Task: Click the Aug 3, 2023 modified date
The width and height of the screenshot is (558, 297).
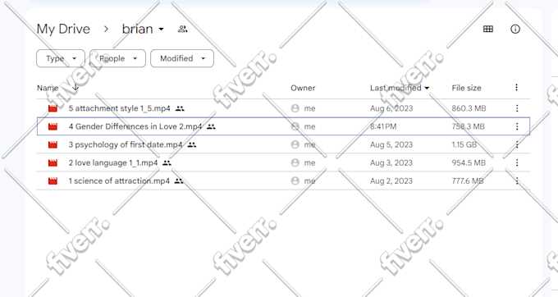Action: click(391, 162)
